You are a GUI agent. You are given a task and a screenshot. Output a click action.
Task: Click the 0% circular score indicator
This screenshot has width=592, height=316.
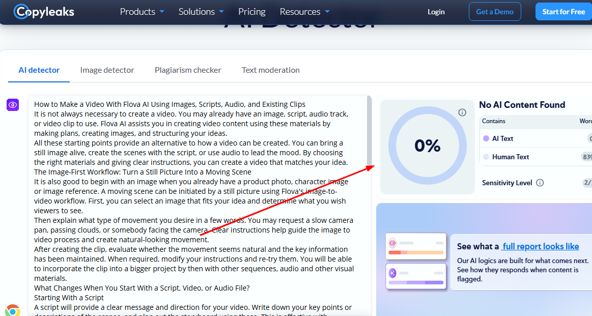(x=428, y=146)
